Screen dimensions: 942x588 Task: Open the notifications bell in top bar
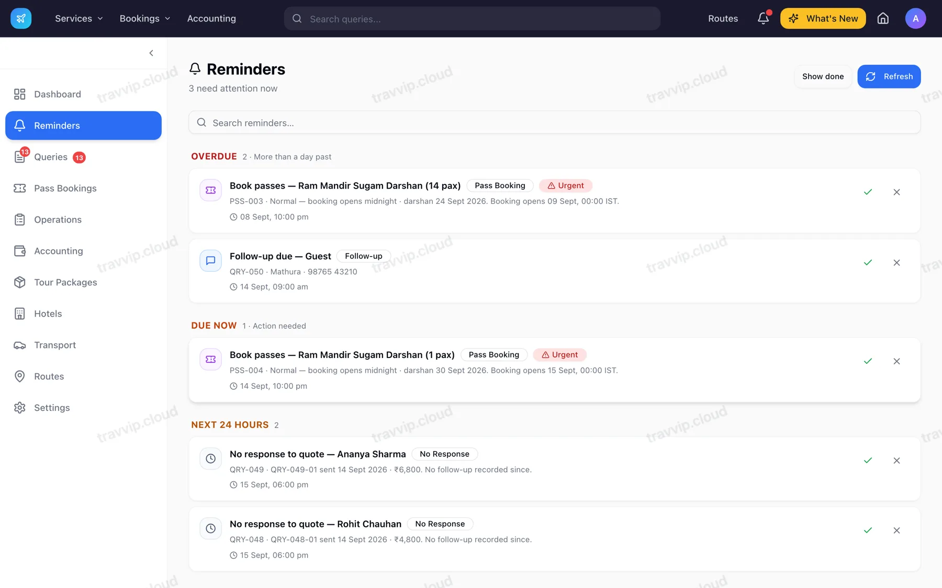tap(763, 18)
